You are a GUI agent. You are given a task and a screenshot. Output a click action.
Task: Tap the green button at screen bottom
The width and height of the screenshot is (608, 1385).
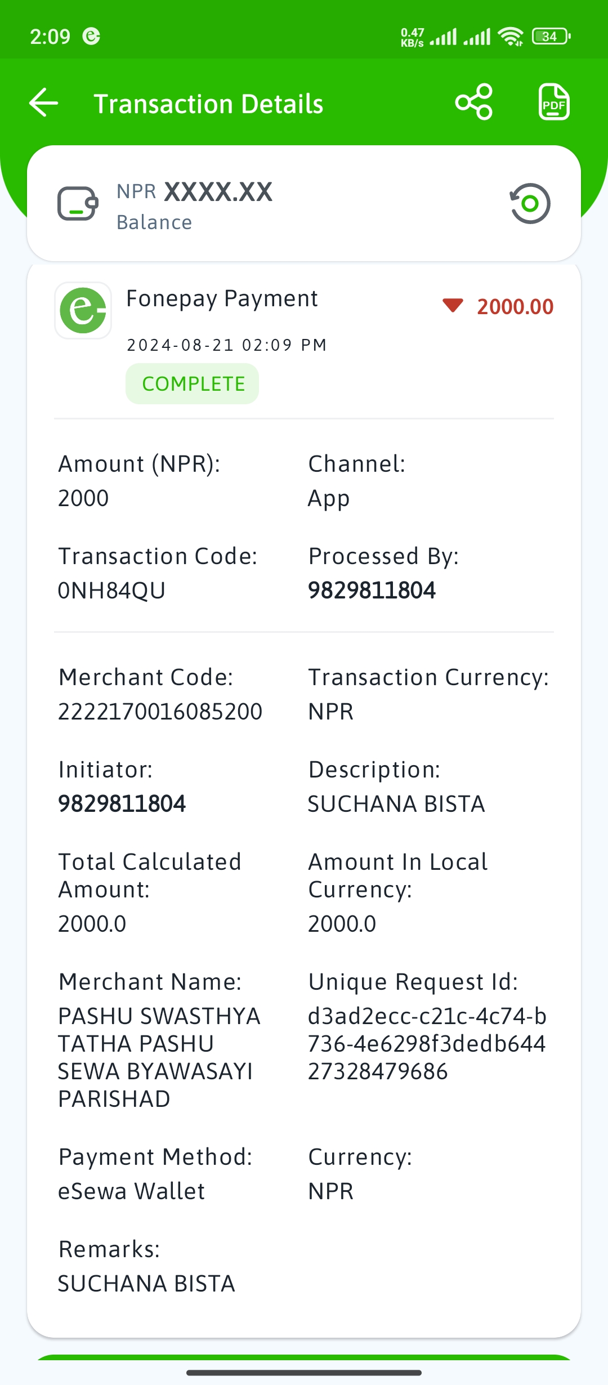[304, 1358]
